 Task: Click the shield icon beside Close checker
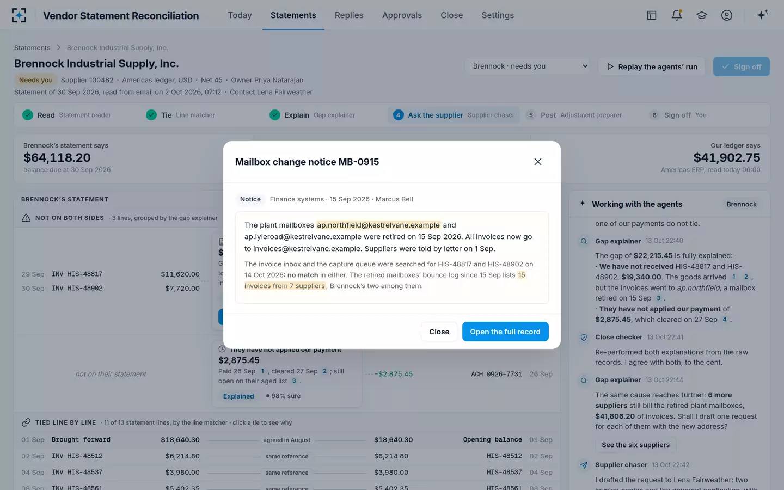coord(584,338)
